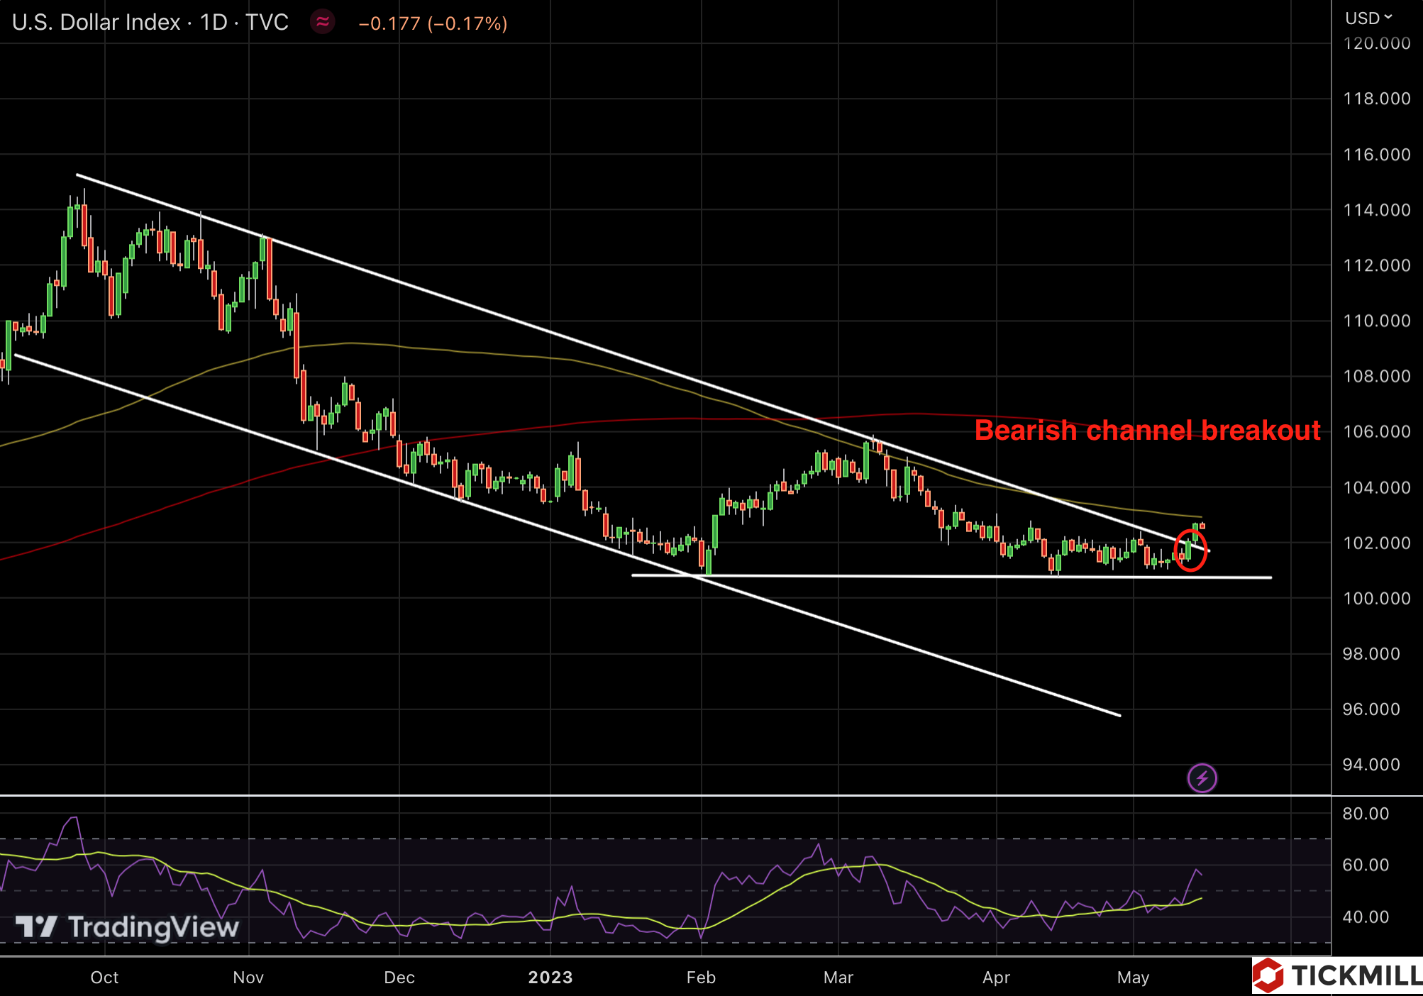Click the U.S. Dollar Index title
This screenshot has width=1423, height=996.
96,22
